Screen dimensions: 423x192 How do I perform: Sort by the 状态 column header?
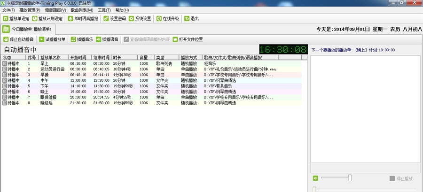[14, 58]
